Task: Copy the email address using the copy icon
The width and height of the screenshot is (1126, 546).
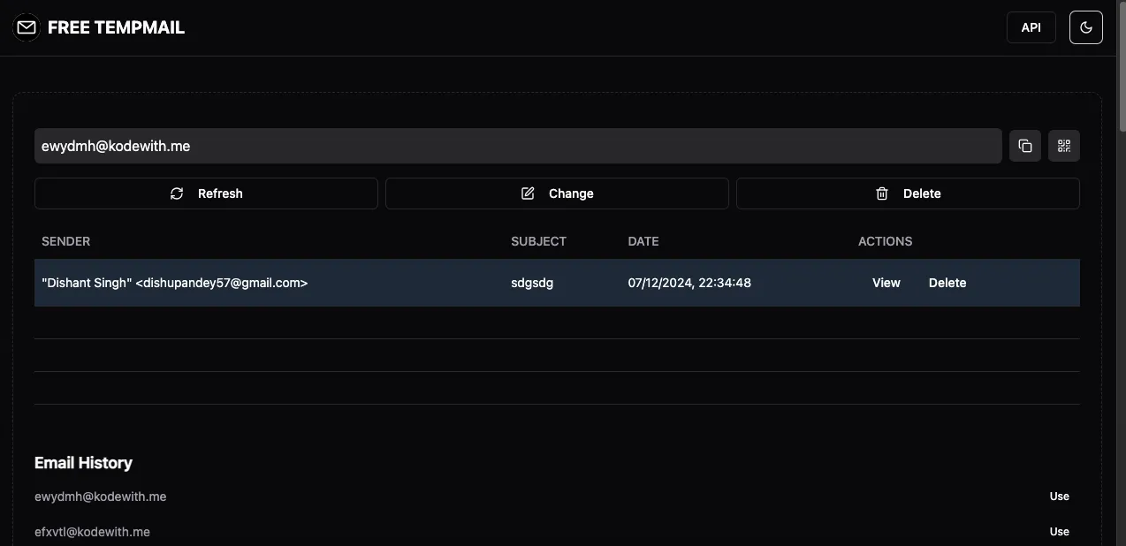Action: (1025, 146)
